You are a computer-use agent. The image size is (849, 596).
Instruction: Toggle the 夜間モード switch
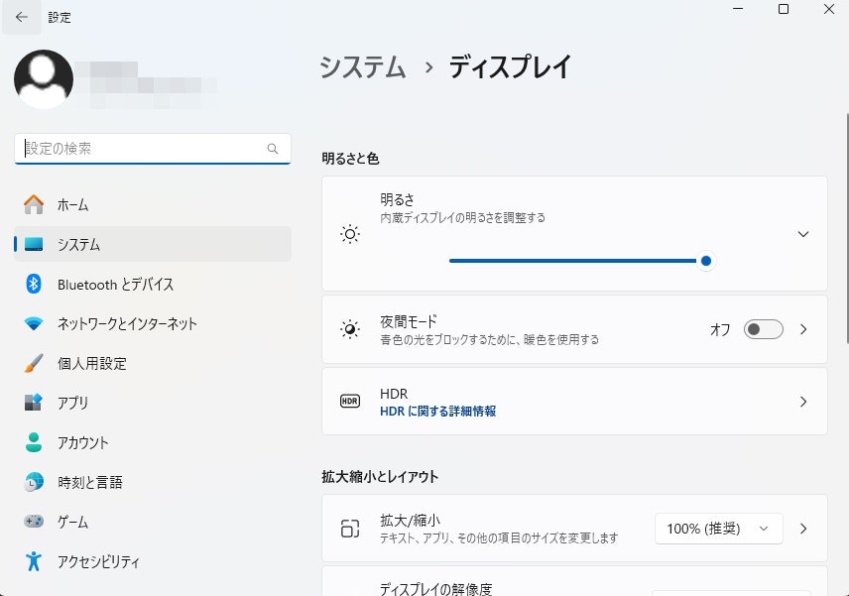click(x=763, y=329)
